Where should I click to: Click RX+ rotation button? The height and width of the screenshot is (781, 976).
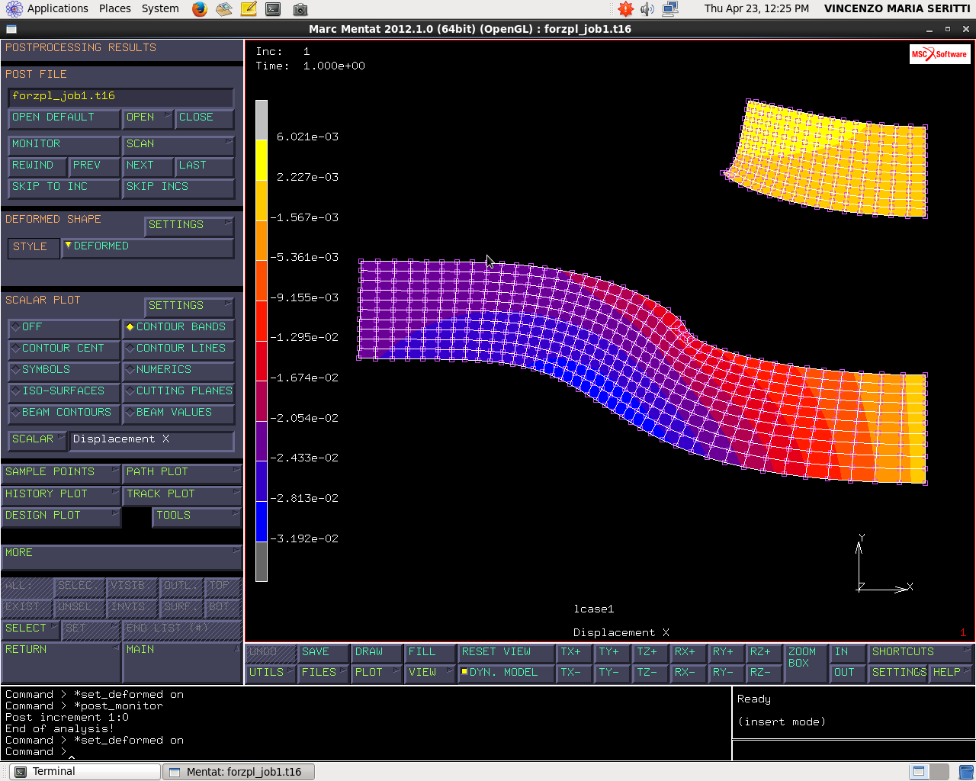click(x=688, y=652)
